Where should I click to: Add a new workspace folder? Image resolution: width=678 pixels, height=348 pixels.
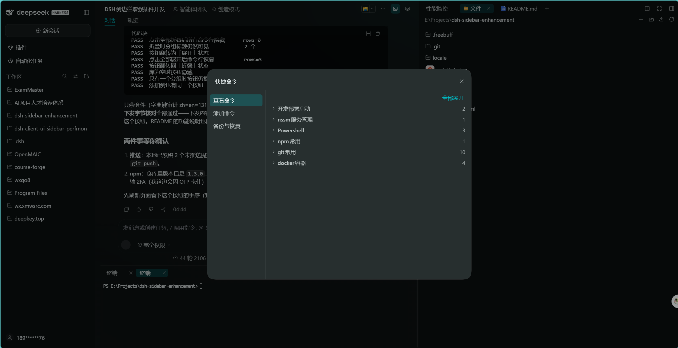(x=86, y=76)
